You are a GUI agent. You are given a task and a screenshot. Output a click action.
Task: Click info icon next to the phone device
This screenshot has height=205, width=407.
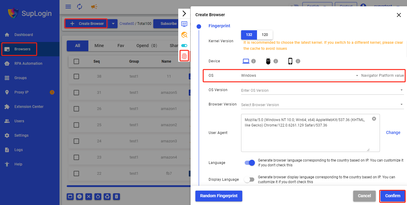click(298, 61)
